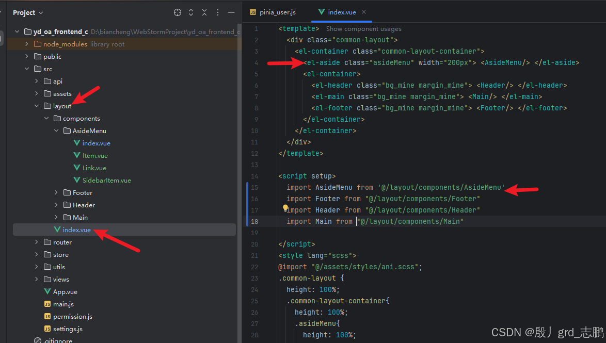
Task: Hide the Project tool window
Action: [x=231, y=12]
